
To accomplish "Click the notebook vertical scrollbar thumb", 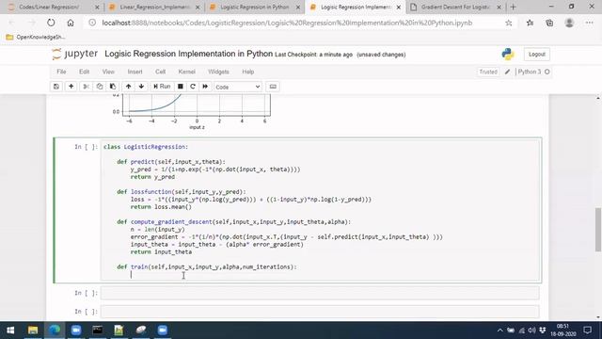I will click(x=598, y=230).
